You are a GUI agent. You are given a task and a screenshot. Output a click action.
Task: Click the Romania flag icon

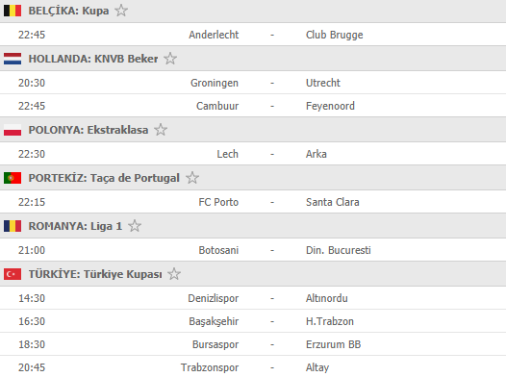click(x=13, y=226)
